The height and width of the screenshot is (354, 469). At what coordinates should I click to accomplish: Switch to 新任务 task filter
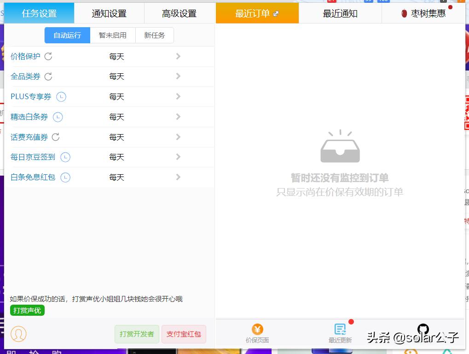pyautogui.click(x=155, y=35)
